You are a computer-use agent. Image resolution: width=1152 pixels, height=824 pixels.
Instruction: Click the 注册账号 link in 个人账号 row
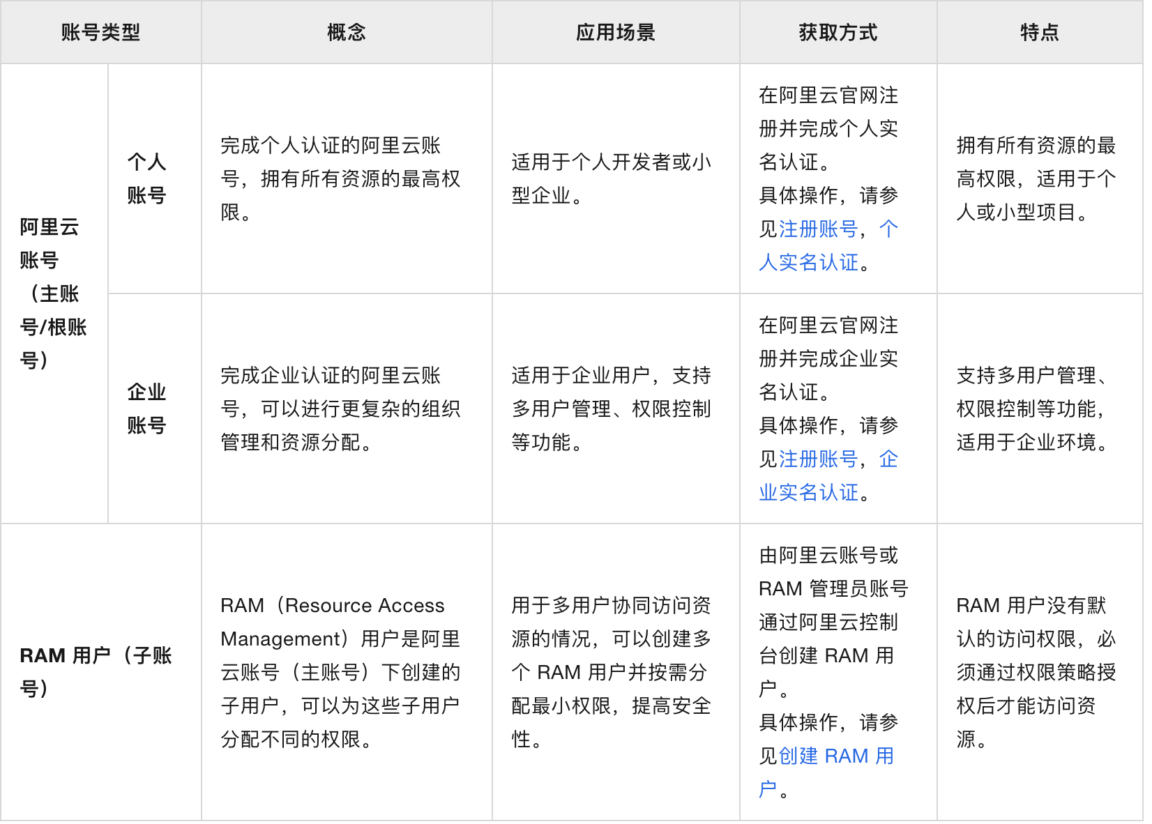click(818, 229)
